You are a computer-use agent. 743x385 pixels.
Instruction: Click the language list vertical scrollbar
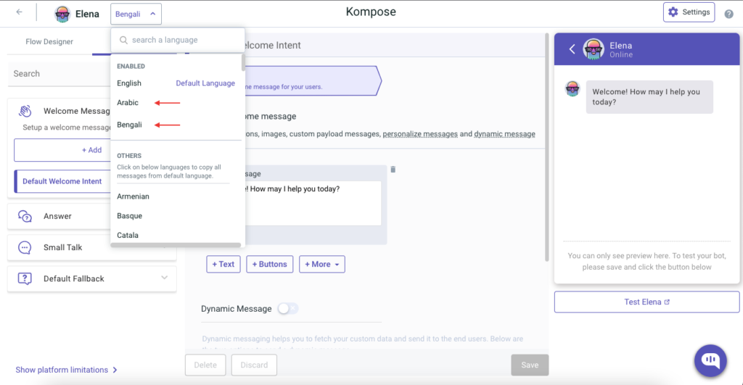click(x=243, y=62)
